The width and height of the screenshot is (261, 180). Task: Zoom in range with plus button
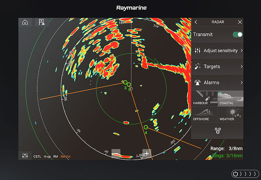pos(147,153)
